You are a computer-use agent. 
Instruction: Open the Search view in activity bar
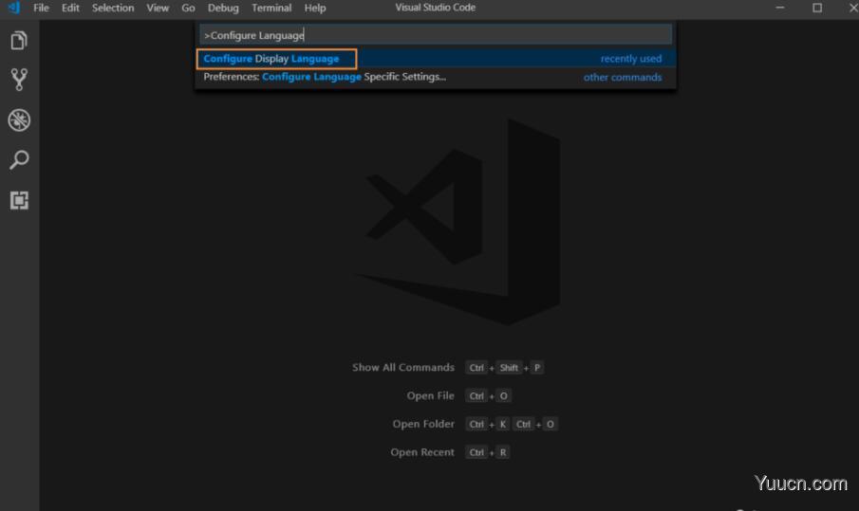tap(19, 160)
